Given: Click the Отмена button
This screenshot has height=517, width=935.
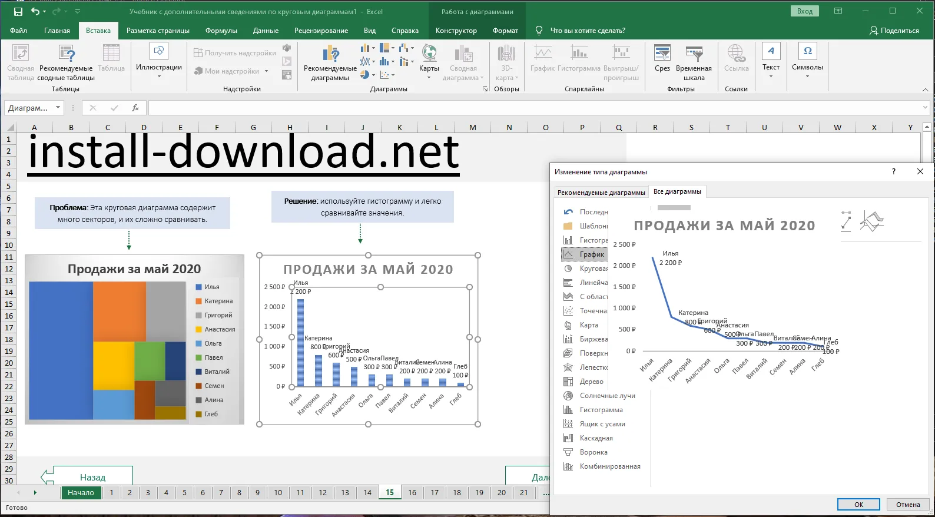Looking at the screenshot, I should 907,505.
